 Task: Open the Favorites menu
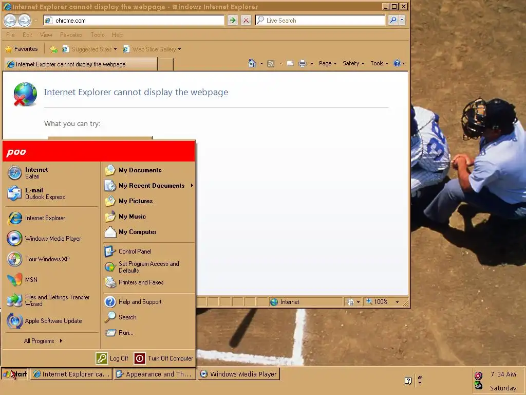point(71,35)
